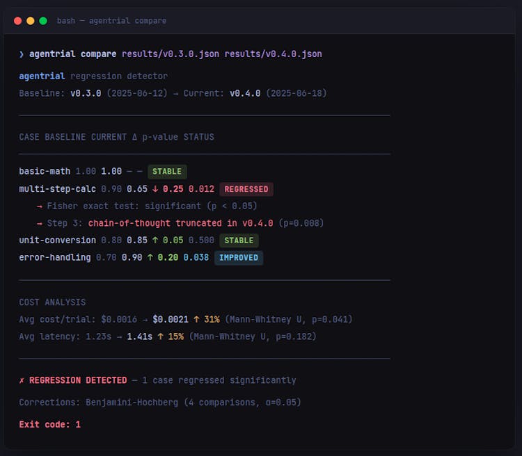Viewport: 522px width, 456px height.
Task: Click the green maximize window button
Action: [x=43, y=21]
